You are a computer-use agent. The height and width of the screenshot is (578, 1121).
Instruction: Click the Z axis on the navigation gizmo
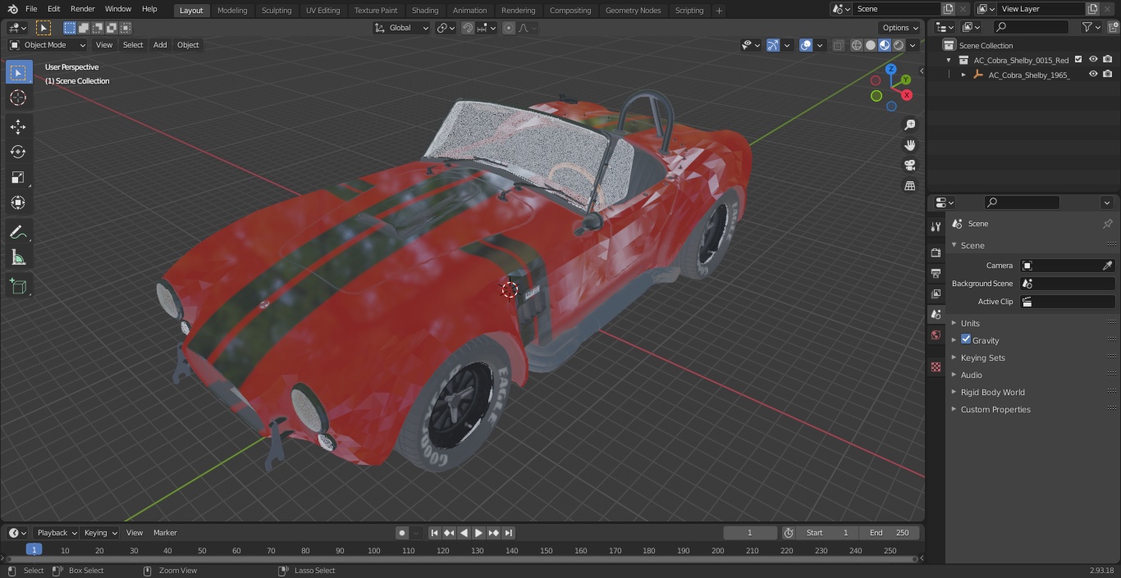coord(891,70)
